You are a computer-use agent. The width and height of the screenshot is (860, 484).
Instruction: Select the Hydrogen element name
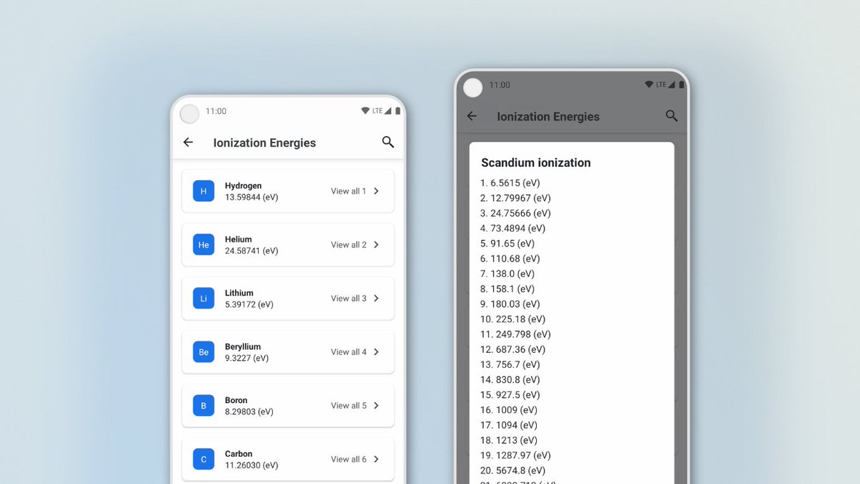coord(244,186)
